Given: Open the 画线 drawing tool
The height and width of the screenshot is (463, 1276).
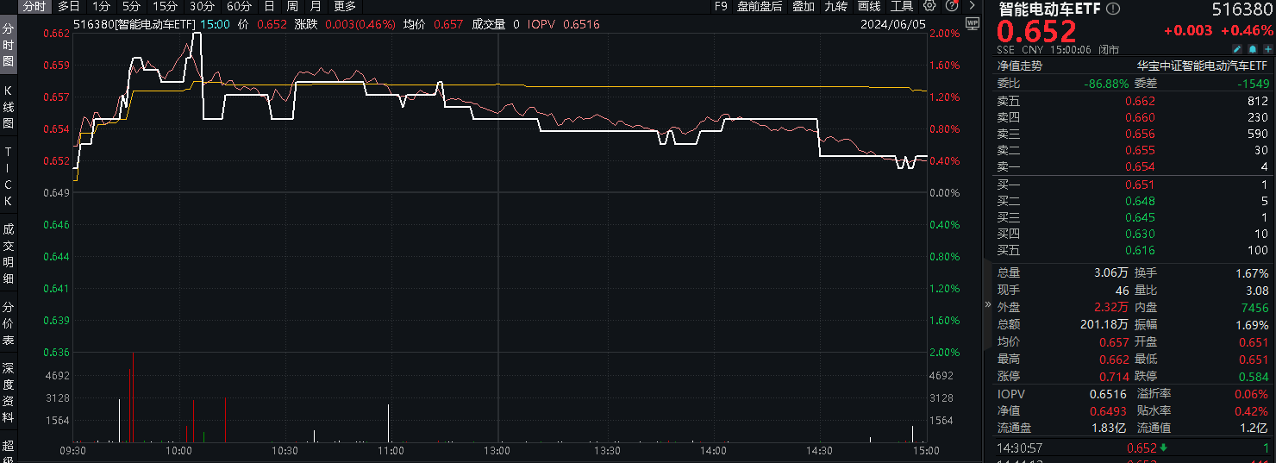Looking at the screenshot, I should coord(869,6).
